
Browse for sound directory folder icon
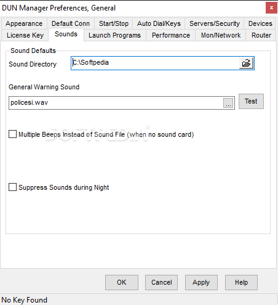(x=246, y=63)
